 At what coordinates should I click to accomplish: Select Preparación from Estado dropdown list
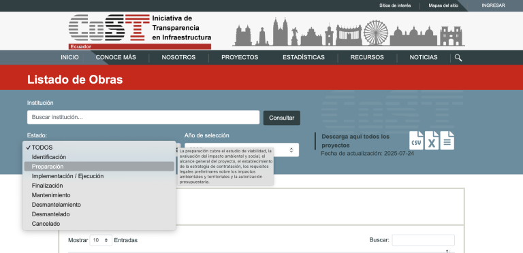tap(99, 167)
